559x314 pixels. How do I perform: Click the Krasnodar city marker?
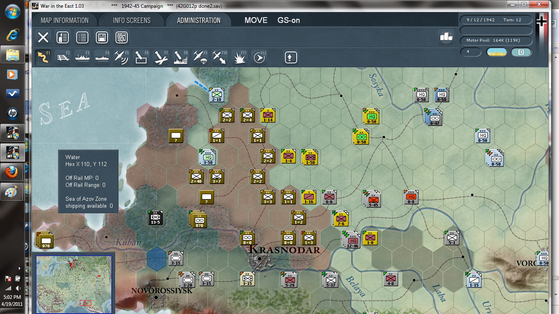pyautogui.click(x=259, y=258)
